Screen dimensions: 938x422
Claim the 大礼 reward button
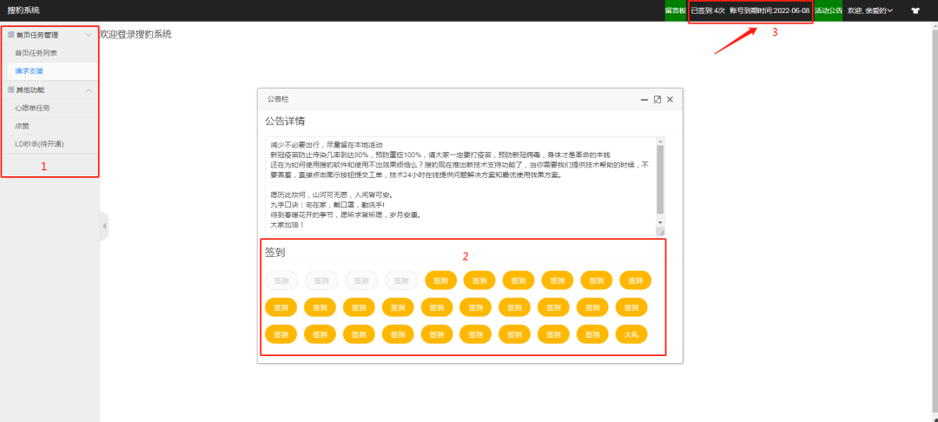coord(631,334)
